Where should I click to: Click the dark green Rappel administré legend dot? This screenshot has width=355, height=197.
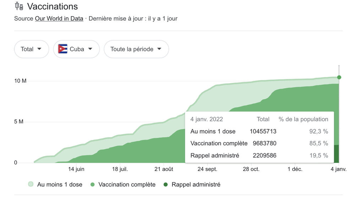tap(166, 185)
